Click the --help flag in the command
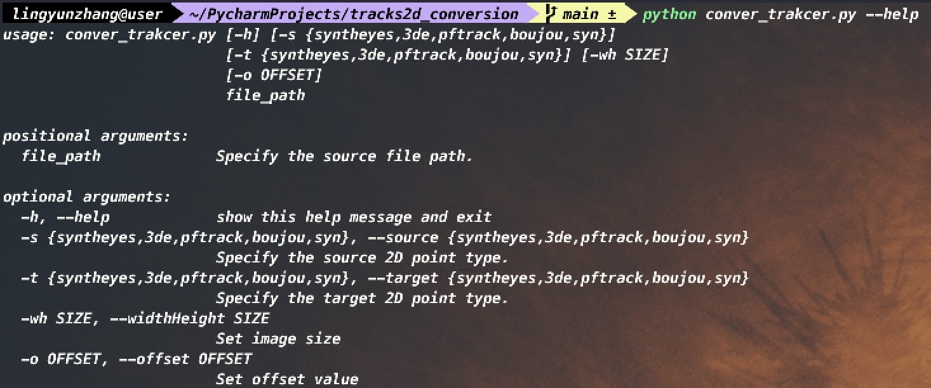Image resolution: width=931 pixels, height=388 pixels. pos(892,14)
